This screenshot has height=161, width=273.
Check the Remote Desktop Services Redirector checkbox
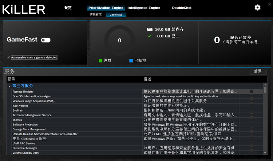tap(251, 134)
